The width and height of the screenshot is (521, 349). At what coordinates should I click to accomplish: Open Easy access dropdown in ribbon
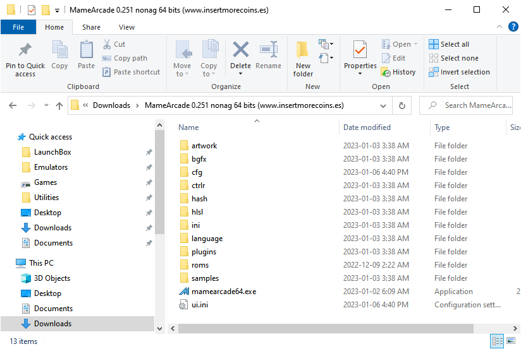point(326,58)
